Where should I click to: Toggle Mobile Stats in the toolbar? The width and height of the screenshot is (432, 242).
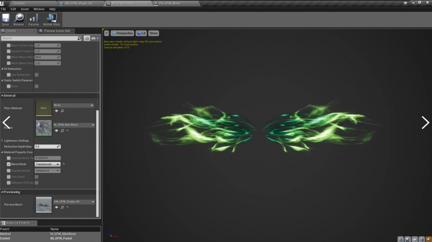click(x=52, y=19)
